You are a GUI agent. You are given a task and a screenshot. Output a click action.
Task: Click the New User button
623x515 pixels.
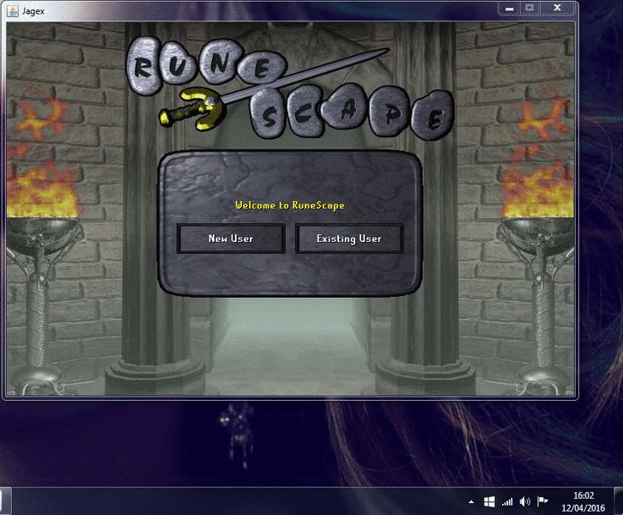point(231,239)
